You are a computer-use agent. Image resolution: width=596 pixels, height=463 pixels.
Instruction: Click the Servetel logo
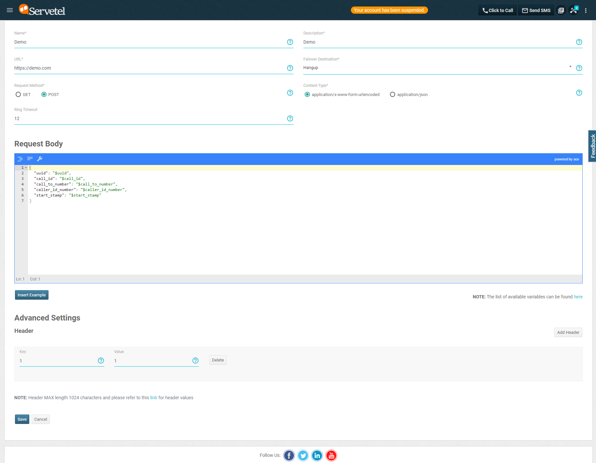point(42,10)
